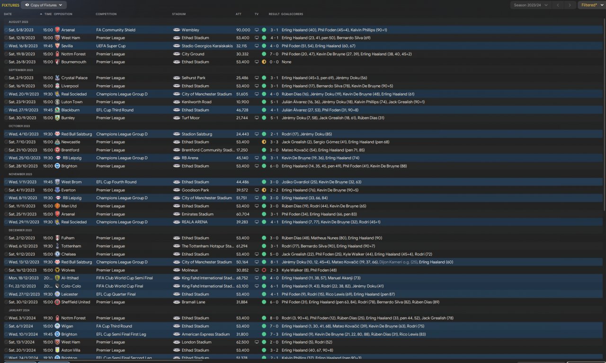Go to the previous season arrow
Screen dimensions: 606x363
click(x=558, y=5)
